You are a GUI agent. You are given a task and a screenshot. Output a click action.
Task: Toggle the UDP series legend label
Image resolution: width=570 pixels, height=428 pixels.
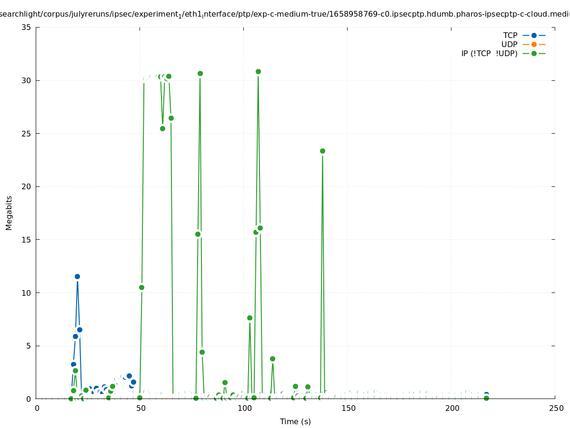[509, 44]
